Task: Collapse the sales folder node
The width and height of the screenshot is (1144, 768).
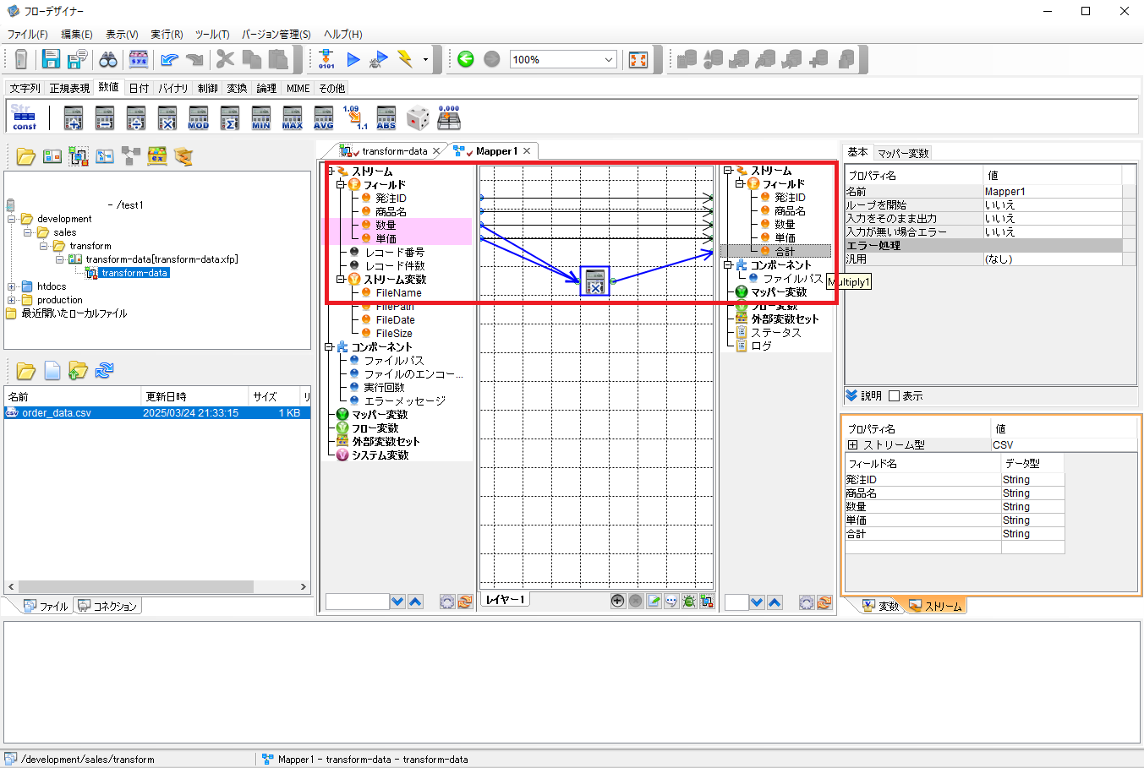Action: (28, 232)
